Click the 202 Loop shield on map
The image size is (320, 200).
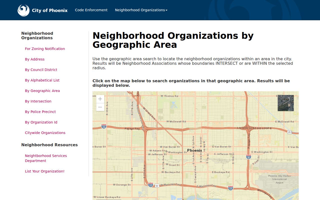tap(289, 132)
